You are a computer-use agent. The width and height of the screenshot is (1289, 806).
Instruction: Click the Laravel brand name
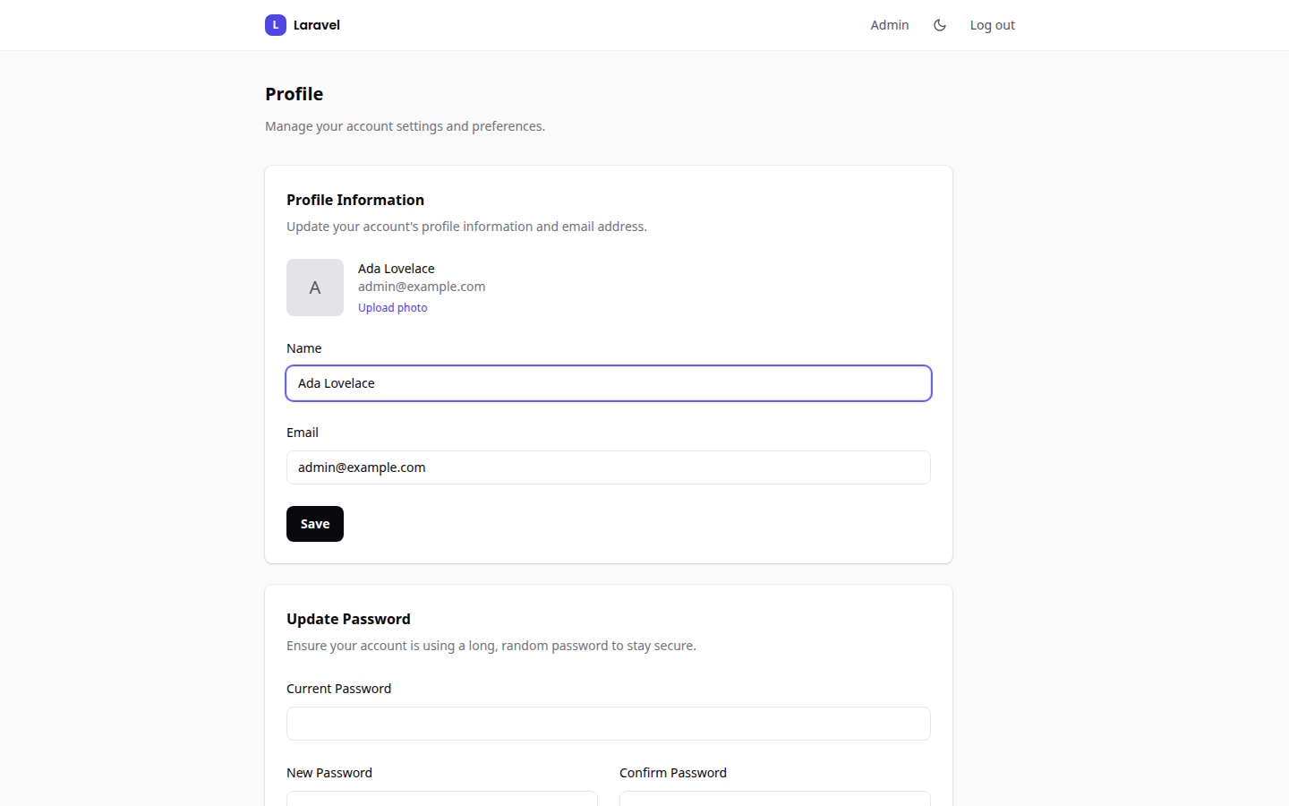317,25
